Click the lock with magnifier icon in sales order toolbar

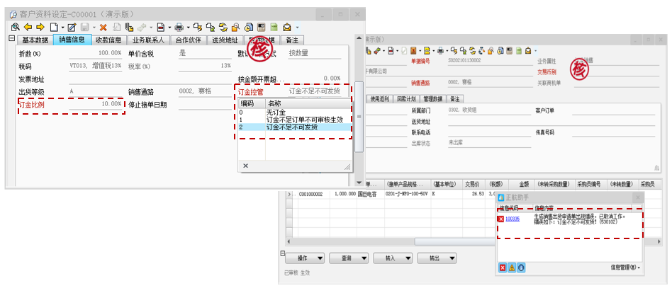[491, 50]
